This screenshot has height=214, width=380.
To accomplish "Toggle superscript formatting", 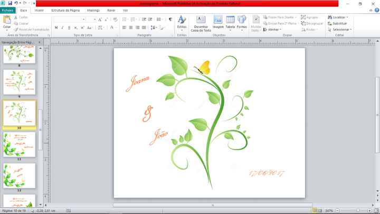I will 82,27.
